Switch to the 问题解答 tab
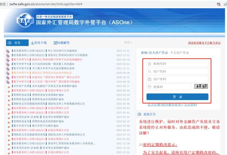 (62, 43)
